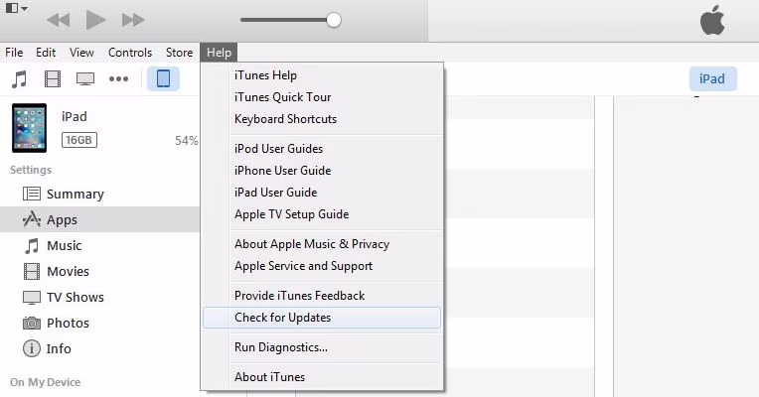Screen dimensions: 759x397
Task: Open the Info sidebar item
Action: (x=59, y=349)
